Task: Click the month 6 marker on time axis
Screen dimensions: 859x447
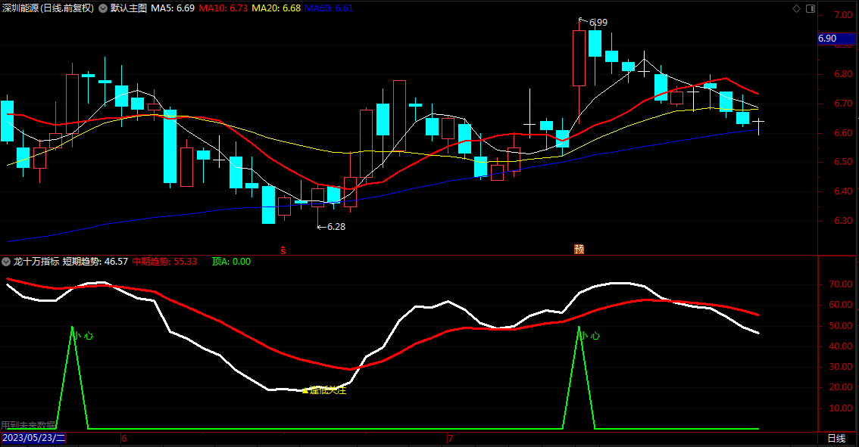Action: click(124, 438)
